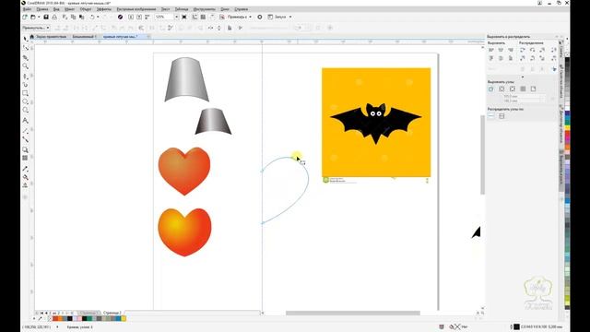The height and width of the screenshot is (332, 590).
Task: Click the Print icon in toolbar
Action: pyautogui.click(x=54, y=17)
